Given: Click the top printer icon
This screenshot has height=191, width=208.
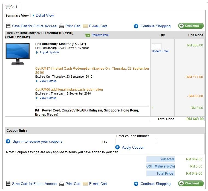Looking at the screenshot, I should (62, 26).
